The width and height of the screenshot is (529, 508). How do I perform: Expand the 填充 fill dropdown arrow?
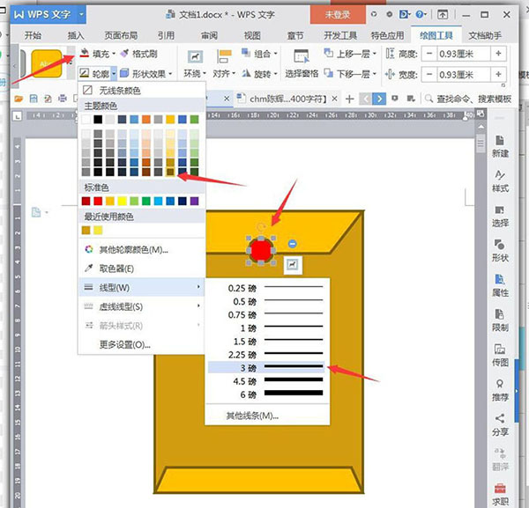[x=114, y=54]
